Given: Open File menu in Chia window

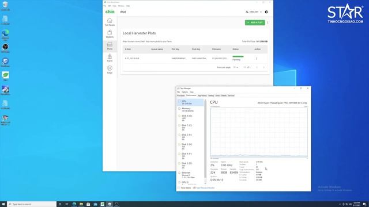Looking at the screenshot, I should coord(105,6).
